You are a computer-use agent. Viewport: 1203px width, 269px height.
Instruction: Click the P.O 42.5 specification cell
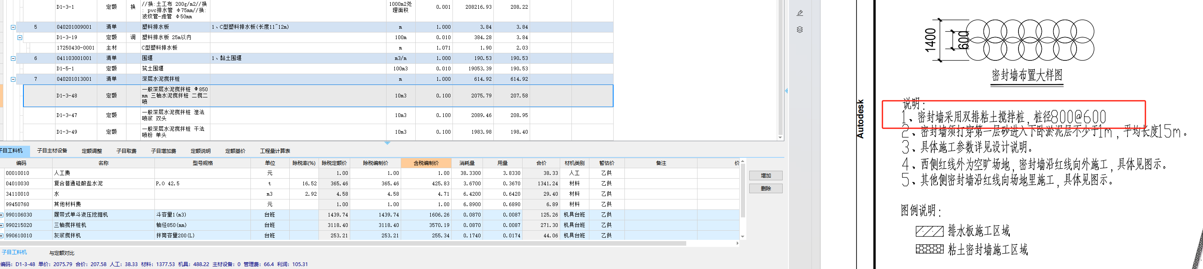pos(203,184)
